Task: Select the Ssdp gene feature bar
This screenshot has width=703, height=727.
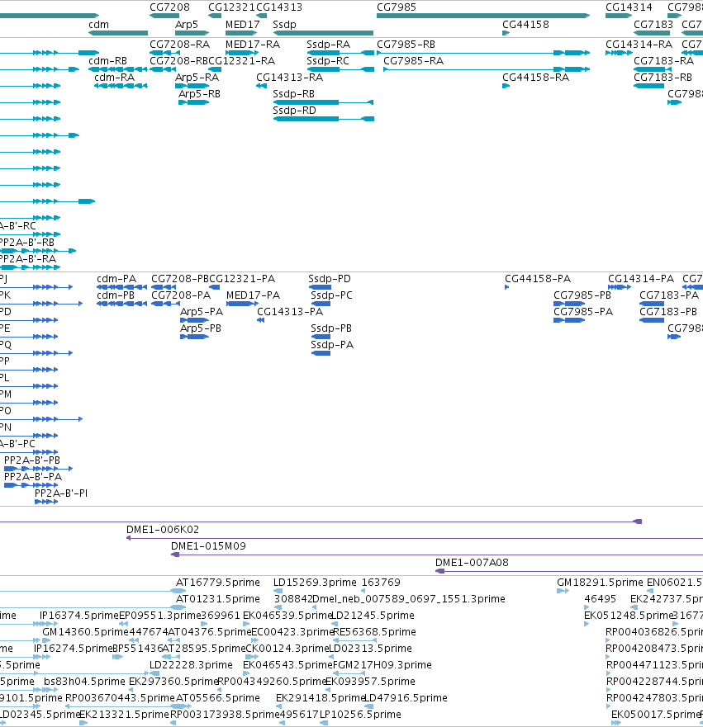Action: click(x=324, y=33)
